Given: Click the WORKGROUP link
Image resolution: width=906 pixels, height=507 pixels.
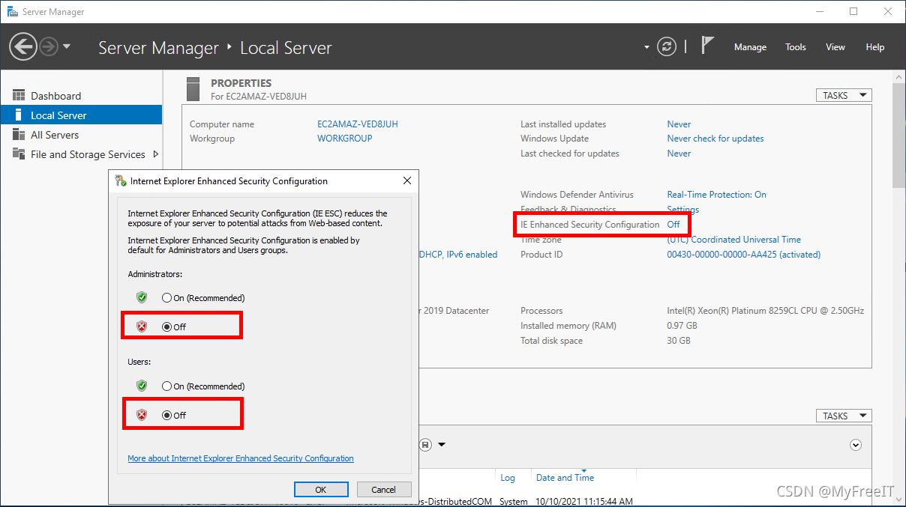Looking at the screenshot, I should pos(345,139).
